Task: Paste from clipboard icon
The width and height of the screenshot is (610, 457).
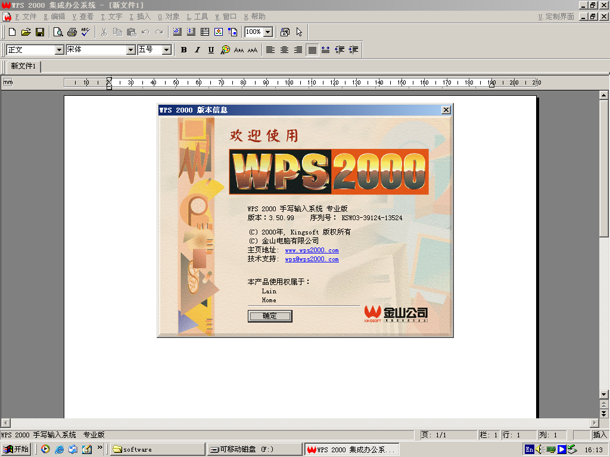Action: [x=132, y=32]
